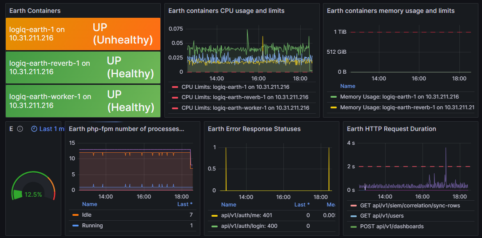Click the red CPU Limits logiq-earth-1 legend marker
The height and width of the screenshot is (238, 482).
point(175,87)
